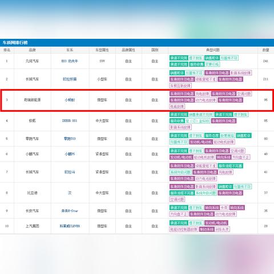274x274 pixels.
Task: Click the 国别 column header
Action: click(155, 50)
